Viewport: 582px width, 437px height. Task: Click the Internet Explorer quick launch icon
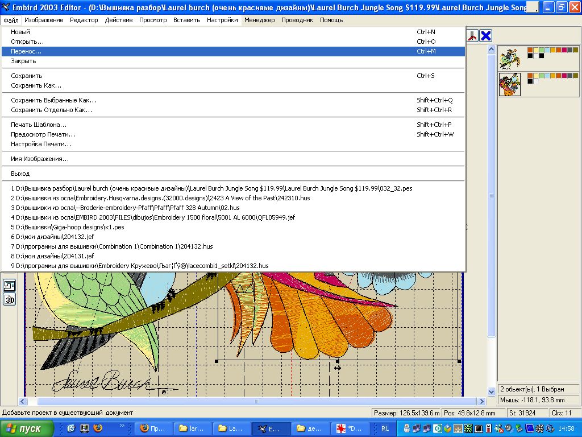point(72,428)
